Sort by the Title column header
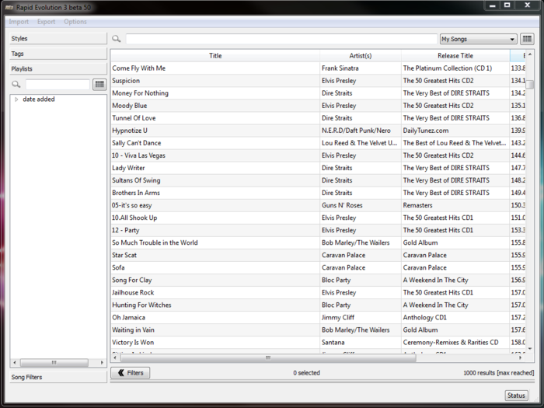The width and height of the screenshot is (544, 408). click(215, 56)
